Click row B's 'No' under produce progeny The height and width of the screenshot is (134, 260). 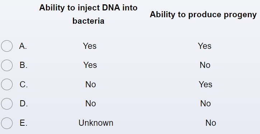205,65
